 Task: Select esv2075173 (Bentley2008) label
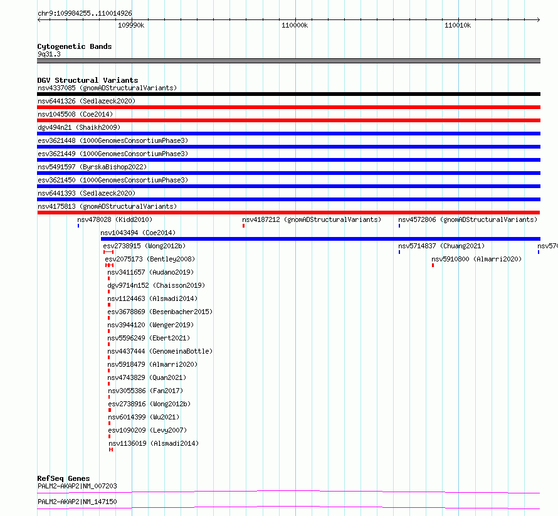click(150, 259)
